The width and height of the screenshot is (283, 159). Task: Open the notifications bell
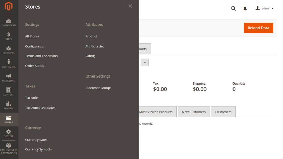pos(245,9)
